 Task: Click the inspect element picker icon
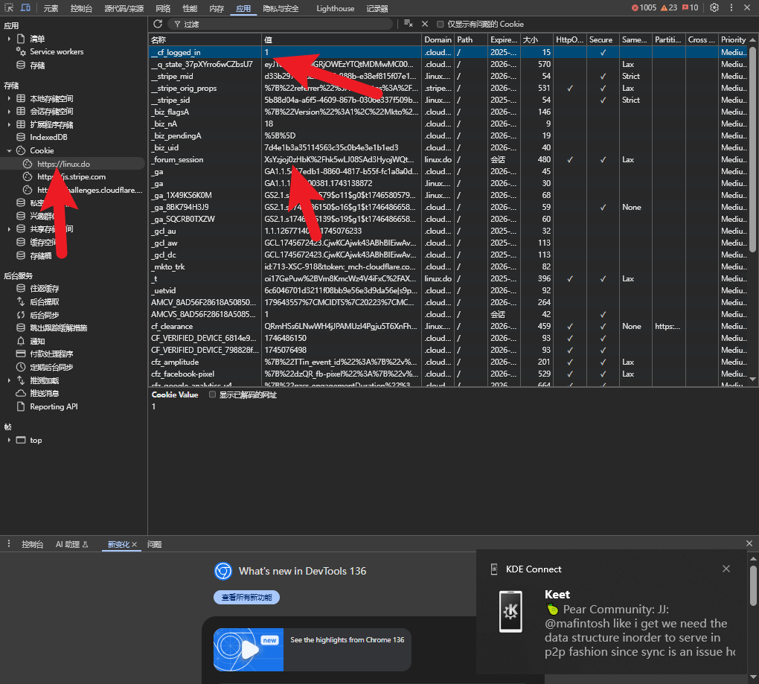pos(9,7)
